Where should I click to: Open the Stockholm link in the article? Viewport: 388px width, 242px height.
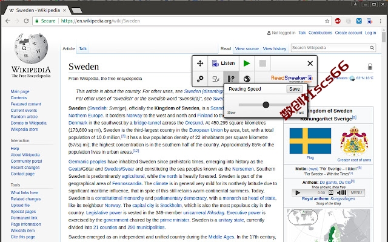[171, 205]
